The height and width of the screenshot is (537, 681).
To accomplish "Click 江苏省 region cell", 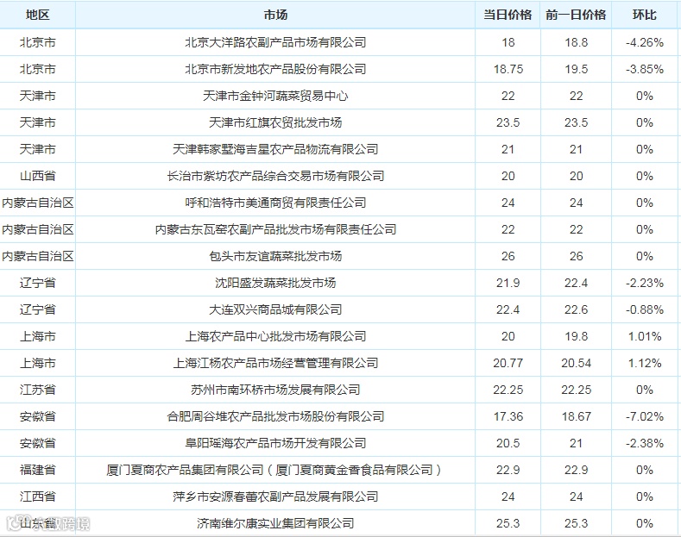I will pyautogui.click(x=37, y=390).
